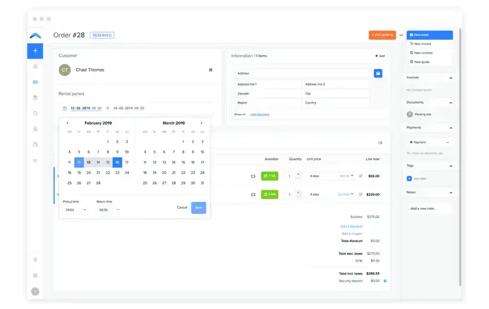Image resolution: width=489 pixels, height=309 pixels.
Task: Choose New contract from the menu
Action: click(x=423, y=53)
